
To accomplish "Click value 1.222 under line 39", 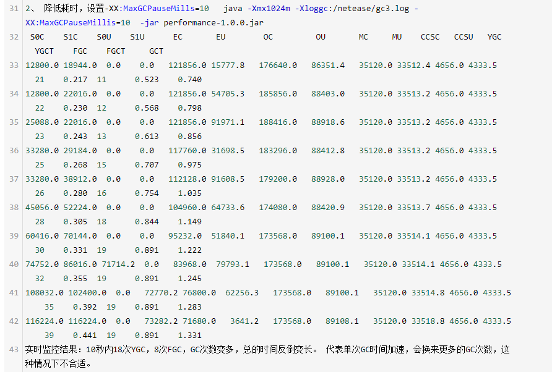I will click(x=190, y=250).
